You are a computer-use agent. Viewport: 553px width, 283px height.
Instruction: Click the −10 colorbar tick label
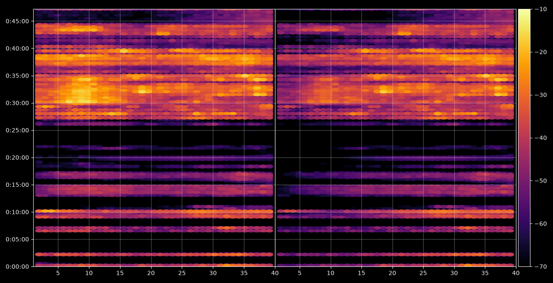pyautogui.click(x=541, y=9)
